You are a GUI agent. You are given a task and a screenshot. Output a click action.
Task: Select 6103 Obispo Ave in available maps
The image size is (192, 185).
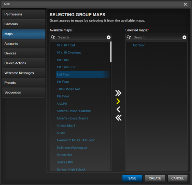(68, 89)
